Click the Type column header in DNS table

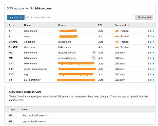[12, 25]
